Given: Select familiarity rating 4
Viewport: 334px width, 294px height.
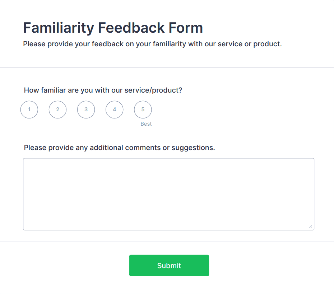Looking at the screenshot, I should click(114, 109).
